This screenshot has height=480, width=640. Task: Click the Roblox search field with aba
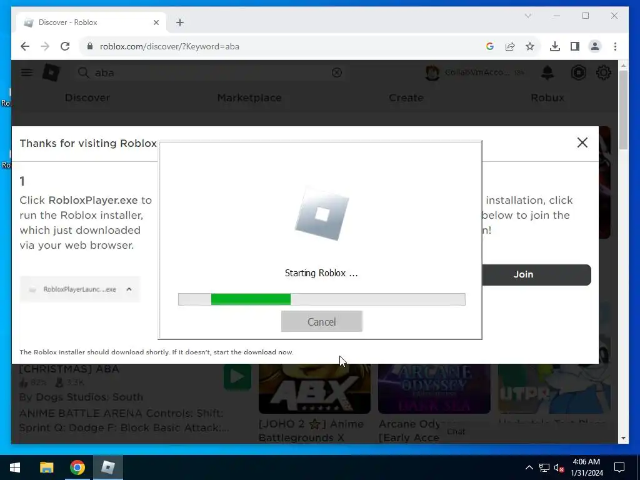pyautogui.click(x=211, y=72)
